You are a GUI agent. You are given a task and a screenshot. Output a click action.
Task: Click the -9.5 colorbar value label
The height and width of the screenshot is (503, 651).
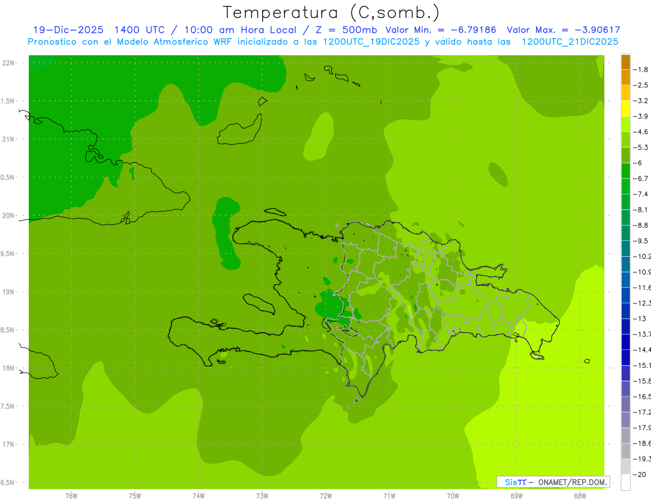tap(641, 241)
